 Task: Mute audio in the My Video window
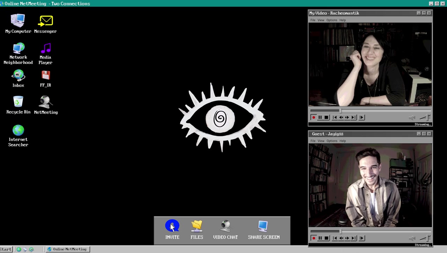(412, 118)
